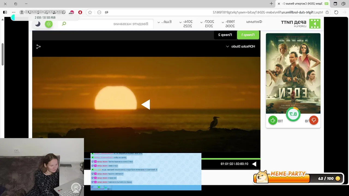Click chat message 'Стрим всё'
The width and height of the screenshot is (349, 196).
[112, 178]
